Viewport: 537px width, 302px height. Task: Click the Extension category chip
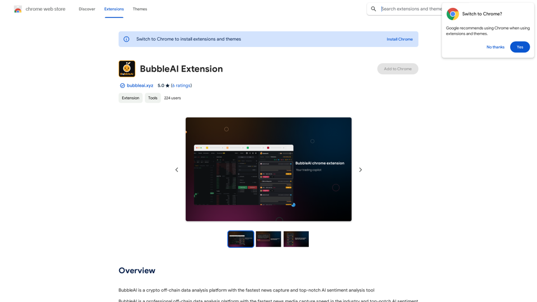coord(130,98)
